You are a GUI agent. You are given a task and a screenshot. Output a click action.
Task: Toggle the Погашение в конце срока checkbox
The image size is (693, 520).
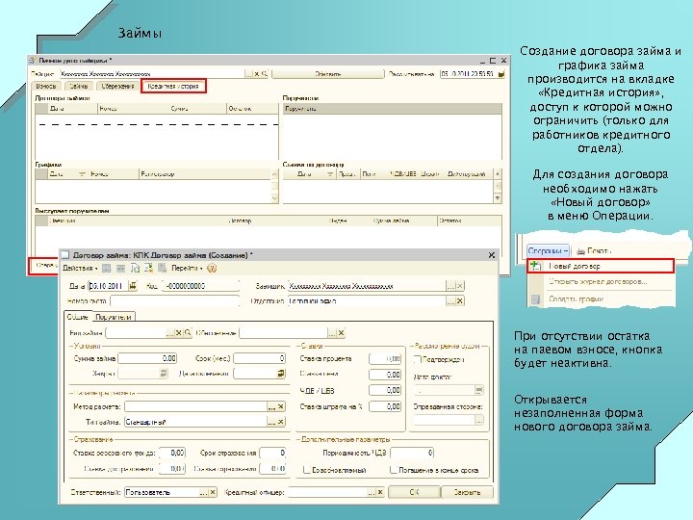(394, 470)
